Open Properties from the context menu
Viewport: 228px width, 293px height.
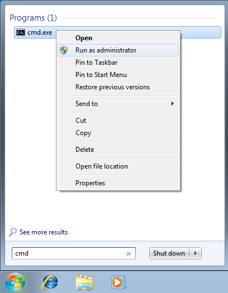[x=118, y=183]
